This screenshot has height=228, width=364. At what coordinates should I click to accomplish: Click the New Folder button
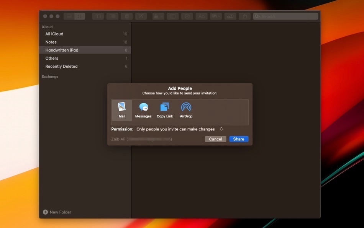tap(57, 212)
